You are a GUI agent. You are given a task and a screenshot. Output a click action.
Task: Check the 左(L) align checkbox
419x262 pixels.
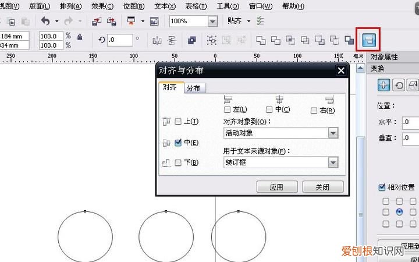(228, 109)
